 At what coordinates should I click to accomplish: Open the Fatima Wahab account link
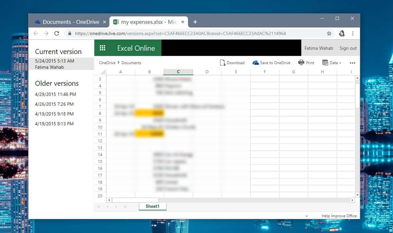coord(319,48)
